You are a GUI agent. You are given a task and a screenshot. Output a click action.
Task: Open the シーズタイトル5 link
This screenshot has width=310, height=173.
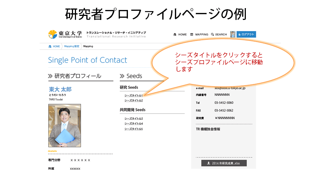[133, 129]
